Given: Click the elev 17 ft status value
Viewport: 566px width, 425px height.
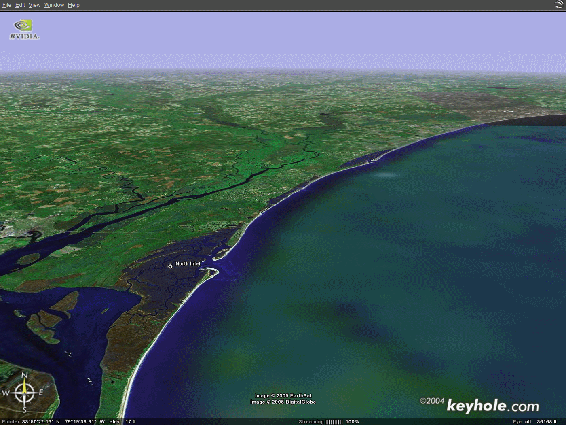Looking at the screenshot, I should [122, 421].
